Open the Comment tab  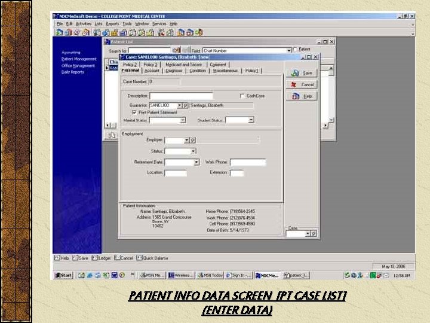tap(218, 65)
